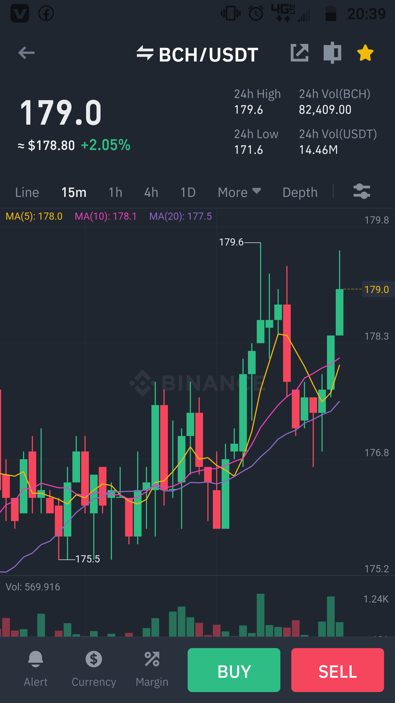Tap the back arrow icon
The height and width of the screenshot is (703, 395).
tap(26, 53)
